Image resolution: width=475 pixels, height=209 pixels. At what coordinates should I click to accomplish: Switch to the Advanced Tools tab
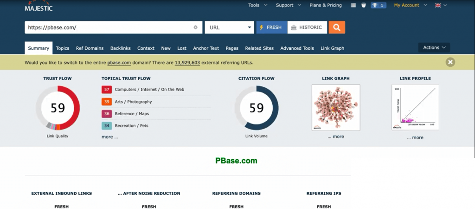(297, 48)
